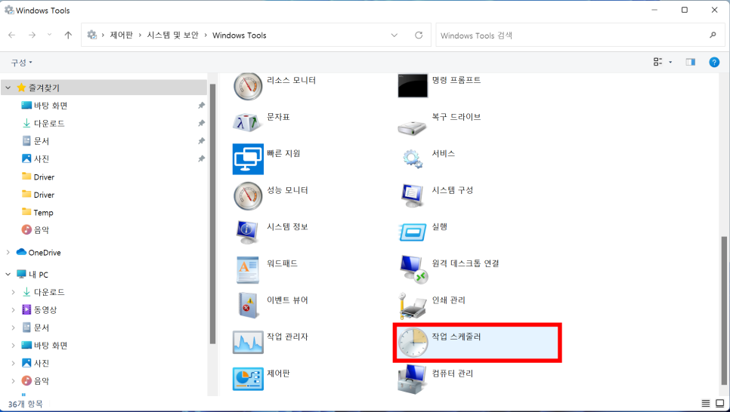Viewport: 730px width, 412px height.
Task: Open the 시스템 구성 icon
Action: (x=413, y=195)
